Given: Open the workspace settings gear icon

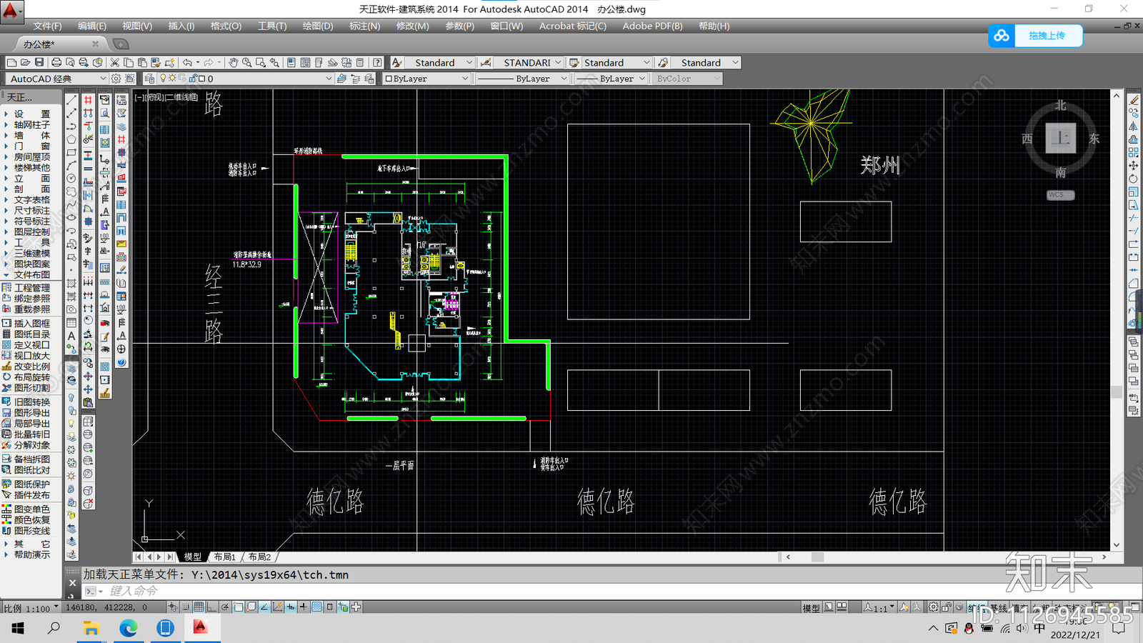Looking at the screenshot, I should 116,79.
